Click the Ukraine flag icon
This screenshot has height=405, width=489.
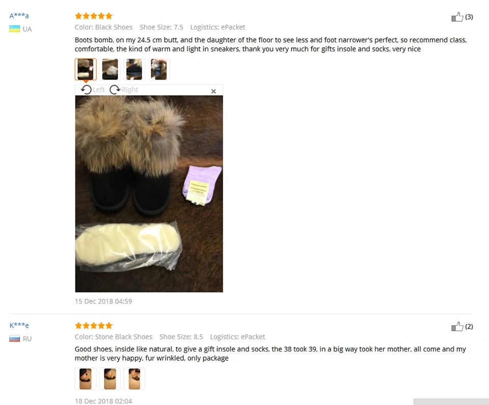[x=15, y=29]
